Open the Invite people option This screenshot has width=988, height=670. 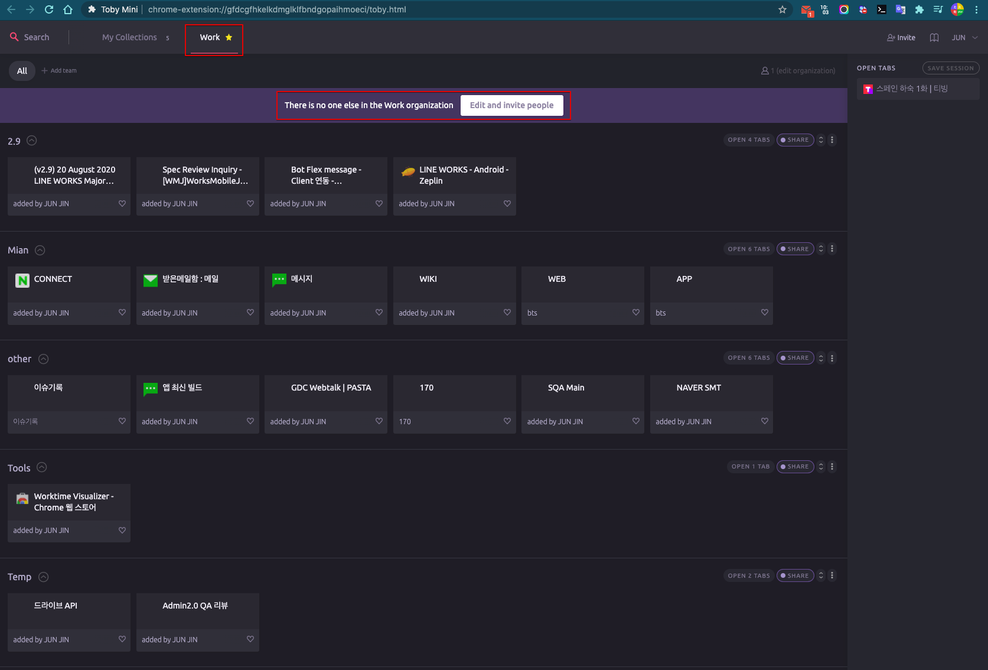901,38
